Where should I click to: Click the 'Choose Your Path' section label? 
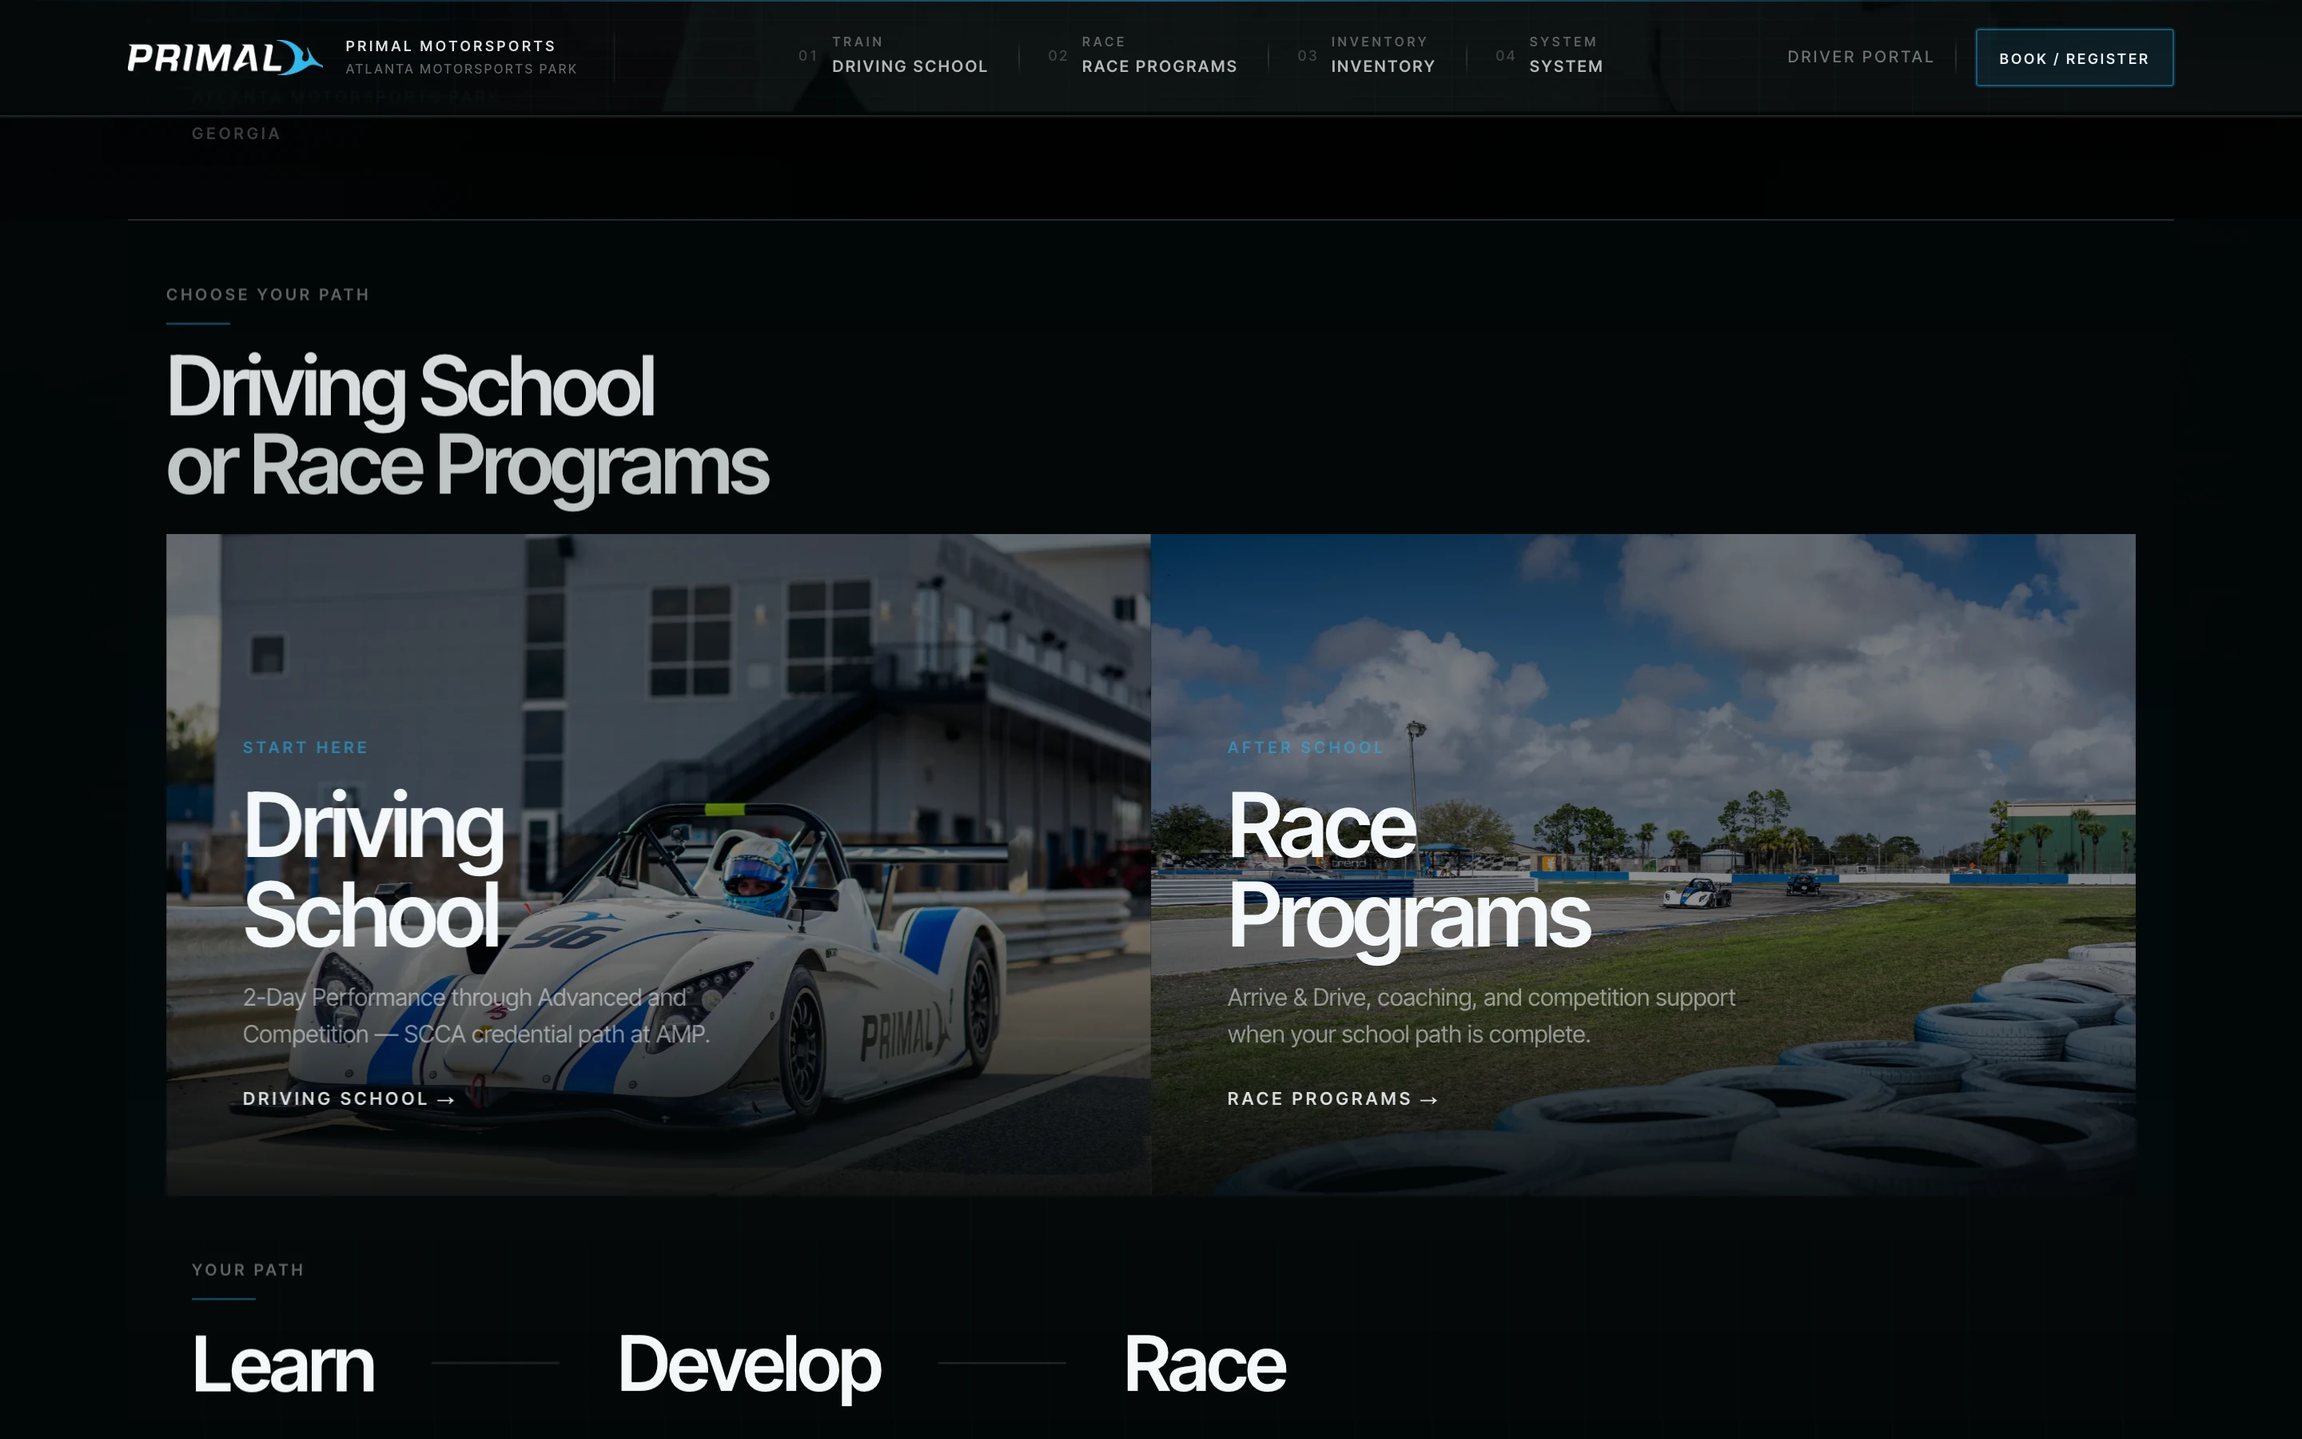pos(269,295)
